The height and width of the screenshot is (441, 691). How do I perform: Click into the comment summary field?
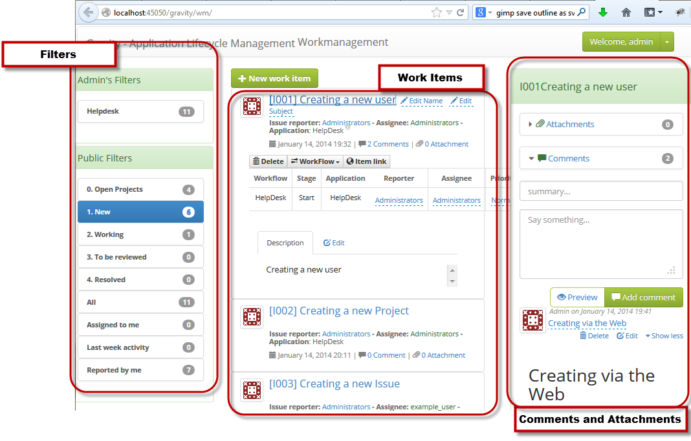[x=600, y=192]
